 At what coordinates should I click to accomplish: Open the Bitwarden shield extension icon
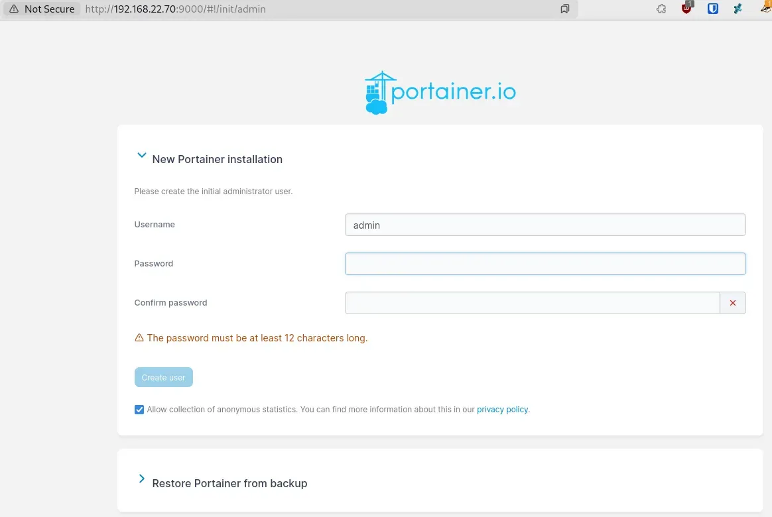[712, 9]
